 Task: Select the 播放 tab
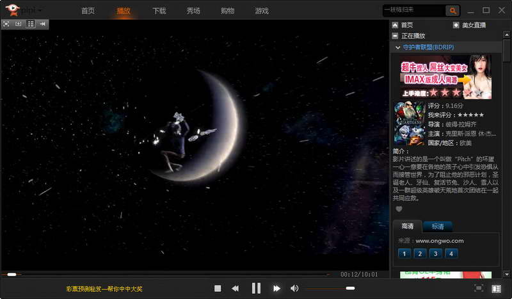coord(124,11)
